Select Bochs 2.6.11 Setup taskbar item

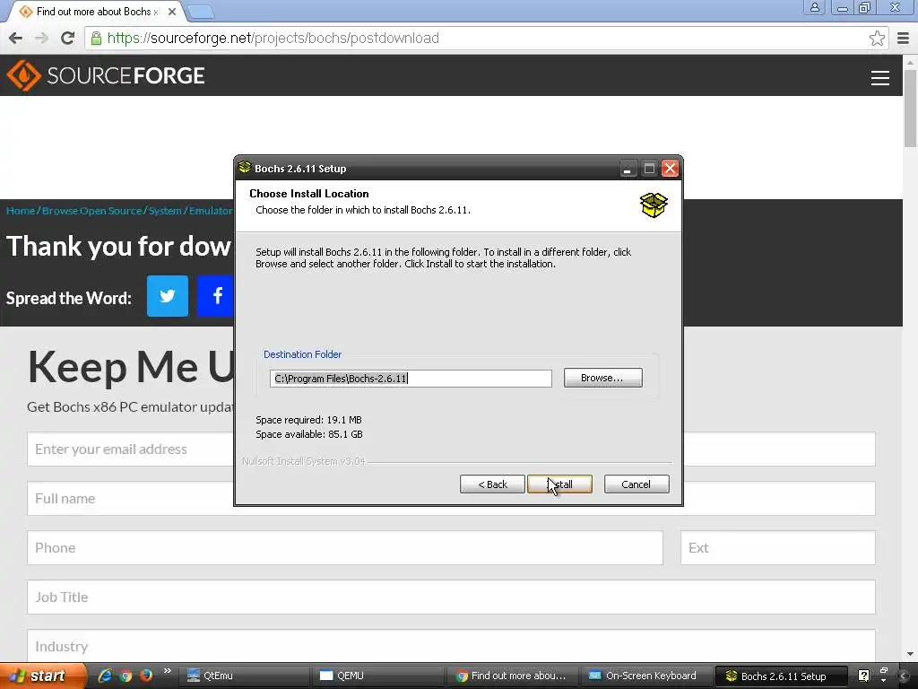click(782, 676)
